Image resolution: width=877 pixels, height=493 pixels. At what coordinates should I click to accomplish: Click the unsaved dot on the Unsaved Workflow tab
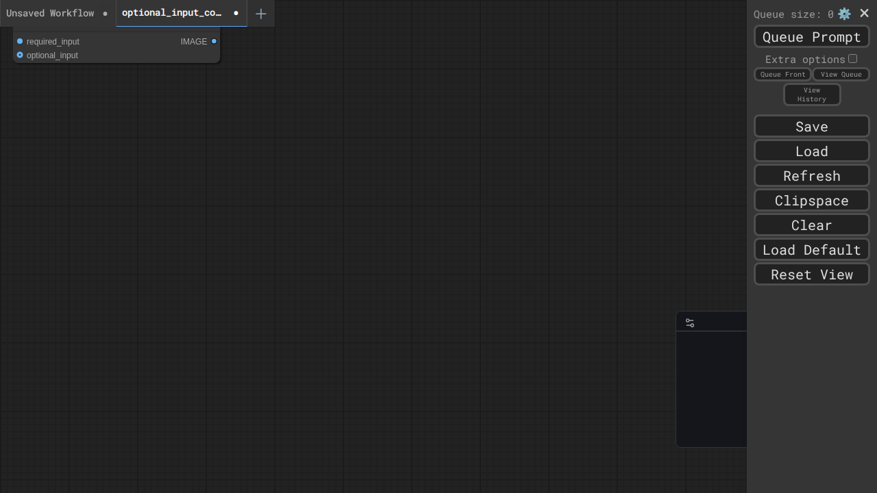point(105,14)
